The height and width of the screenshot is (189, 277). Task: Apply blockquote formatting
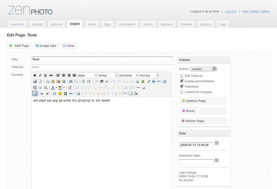pos(107,81)
